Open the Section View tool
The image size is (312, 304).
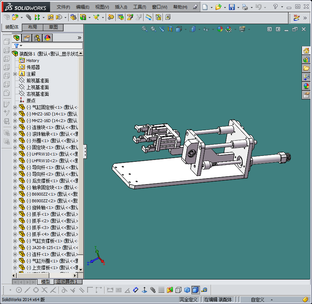tap(170, 29)
